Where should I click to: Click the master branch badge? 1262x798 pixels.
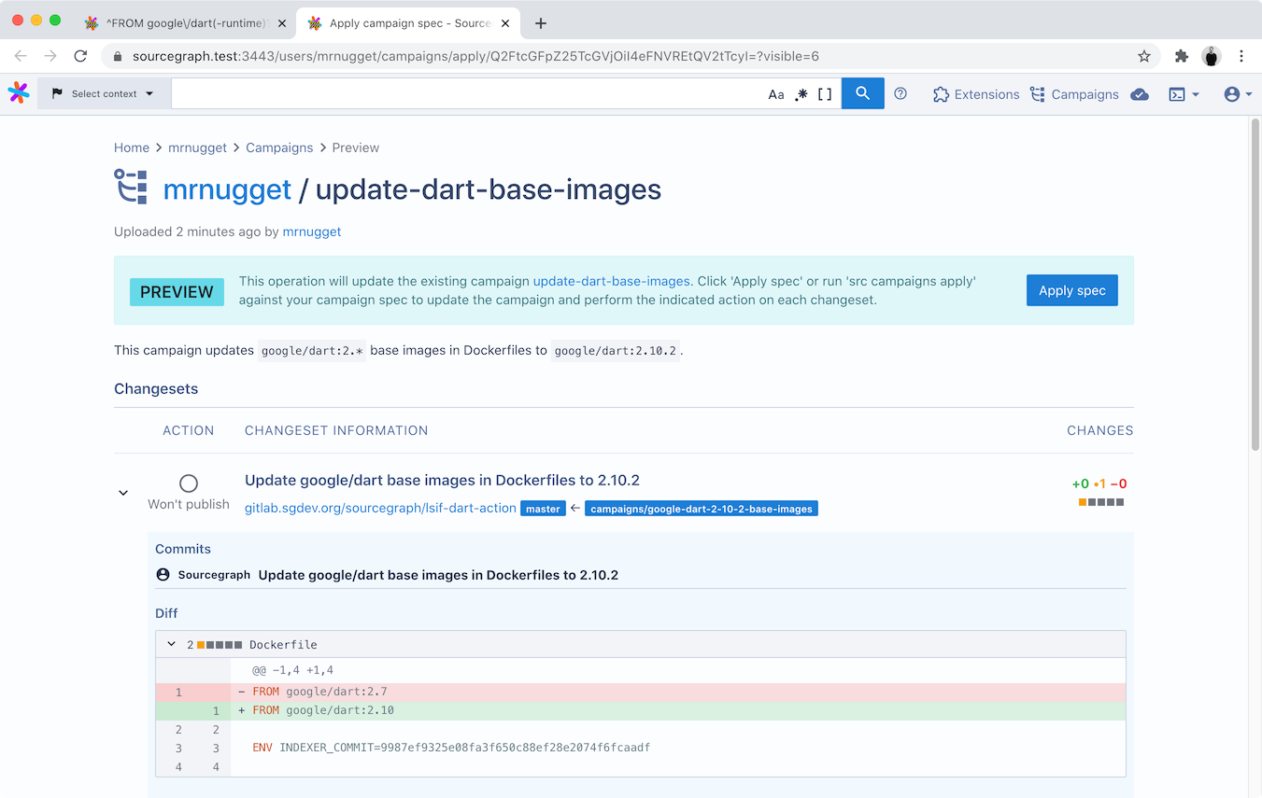coord(543,509)
